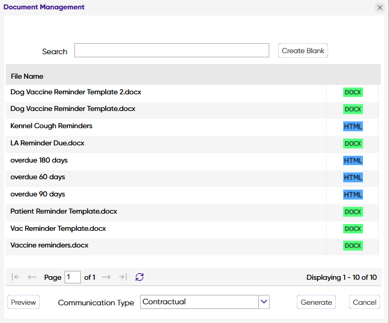Click the Contractual communication type field
Screen dimensions: 389x323
(x=199, y=302)
